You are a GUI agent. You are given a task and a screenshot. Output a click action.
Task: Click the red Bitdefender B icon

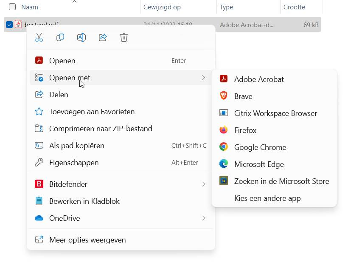pyautogui.click(x=39, y=184)
